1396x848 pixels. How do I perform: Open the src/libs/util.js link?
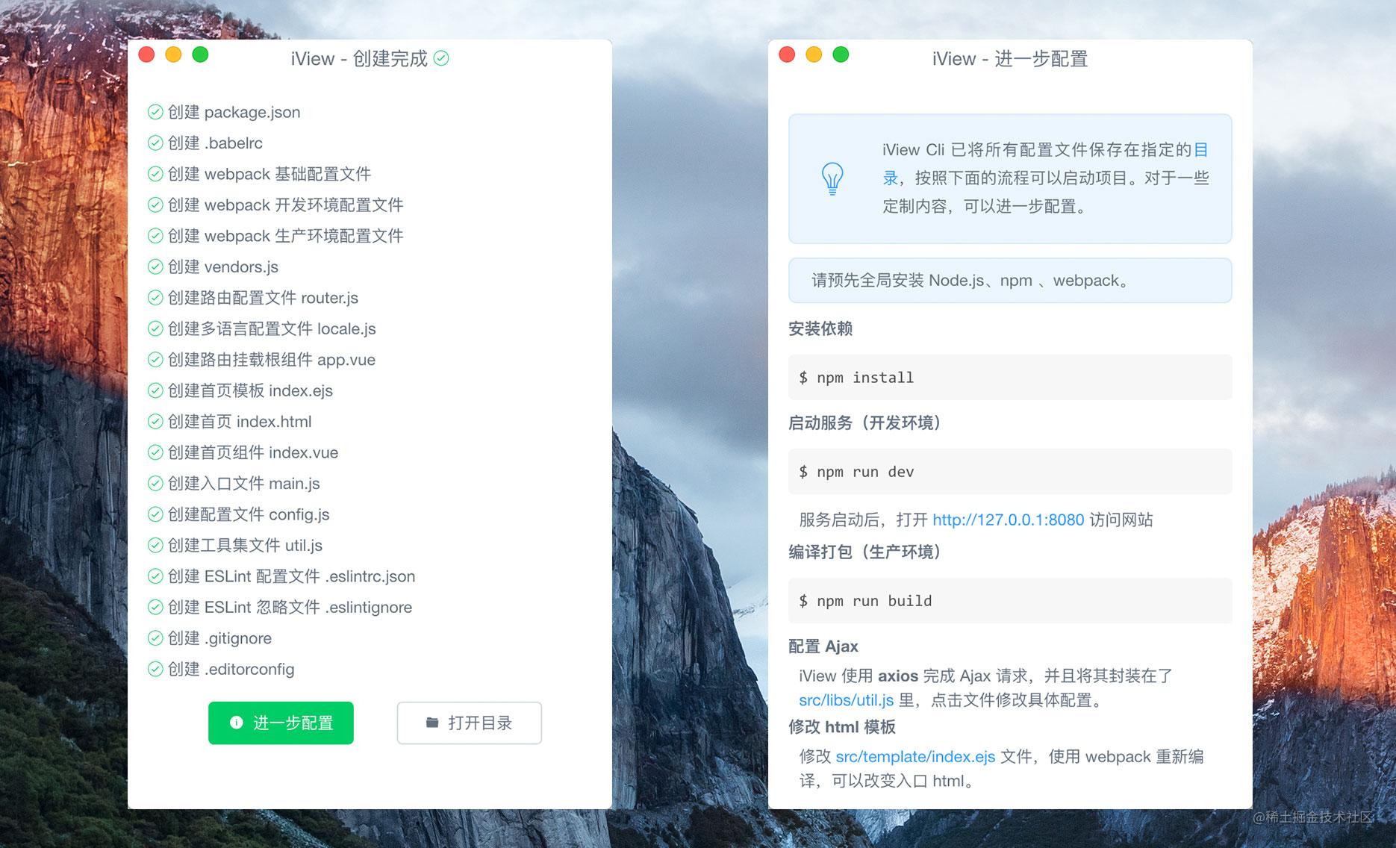click(x=846, y=700)
